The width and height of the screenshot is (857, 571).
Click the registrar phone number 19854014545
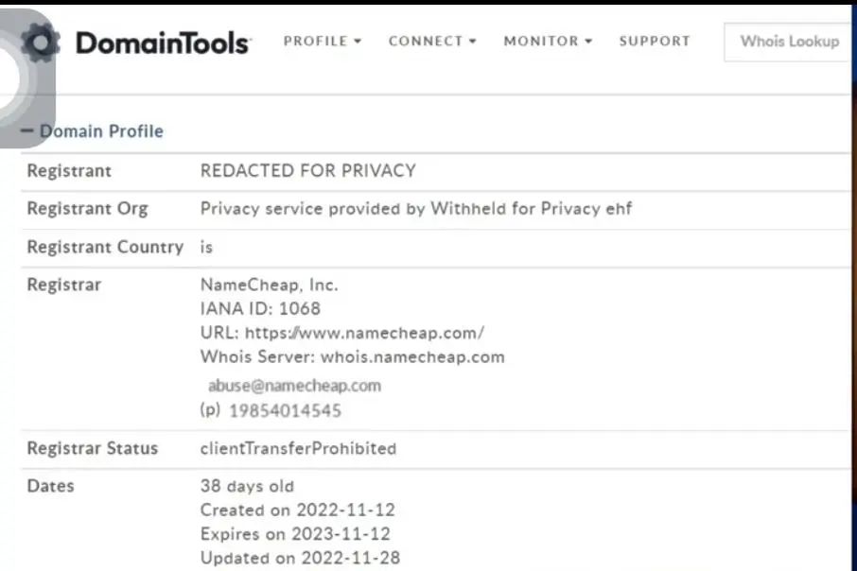(x=285, y=411)
